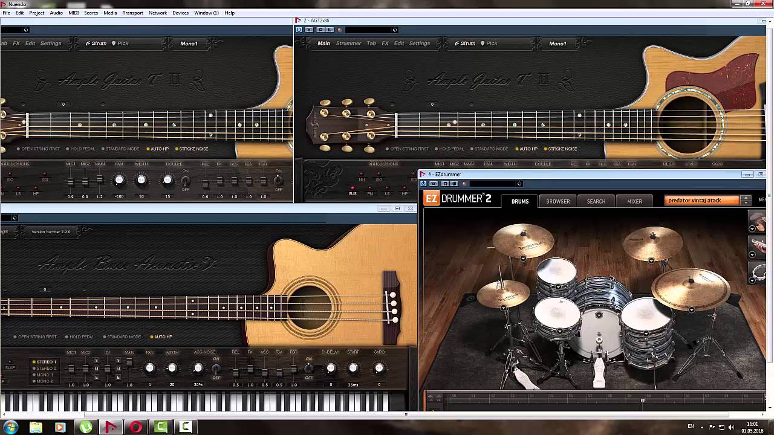Flip the ACC-Noise ON/OFF switch in bass
This screenshot has width=774, height=435.
click(x=216, y=369)
